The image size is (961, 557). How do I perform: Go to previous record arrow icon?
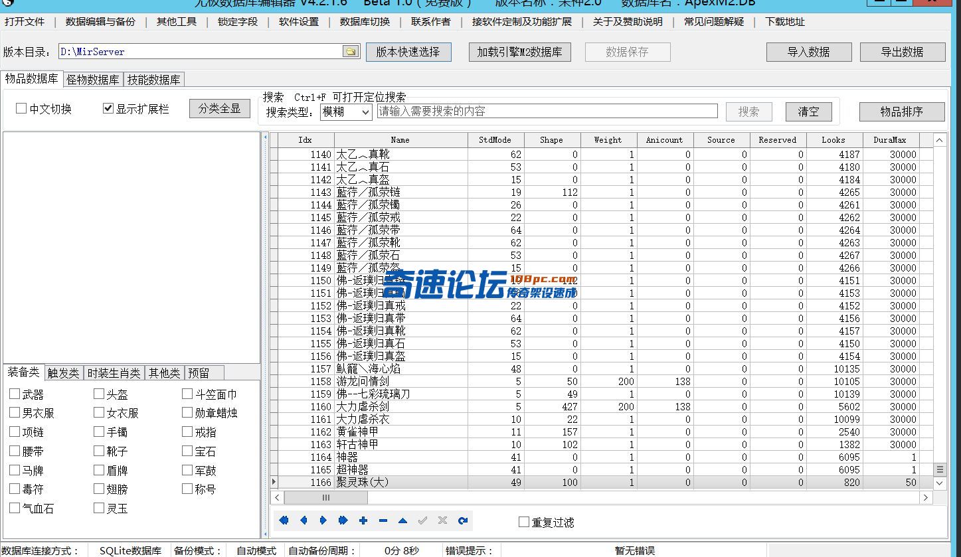click(304, 520)
